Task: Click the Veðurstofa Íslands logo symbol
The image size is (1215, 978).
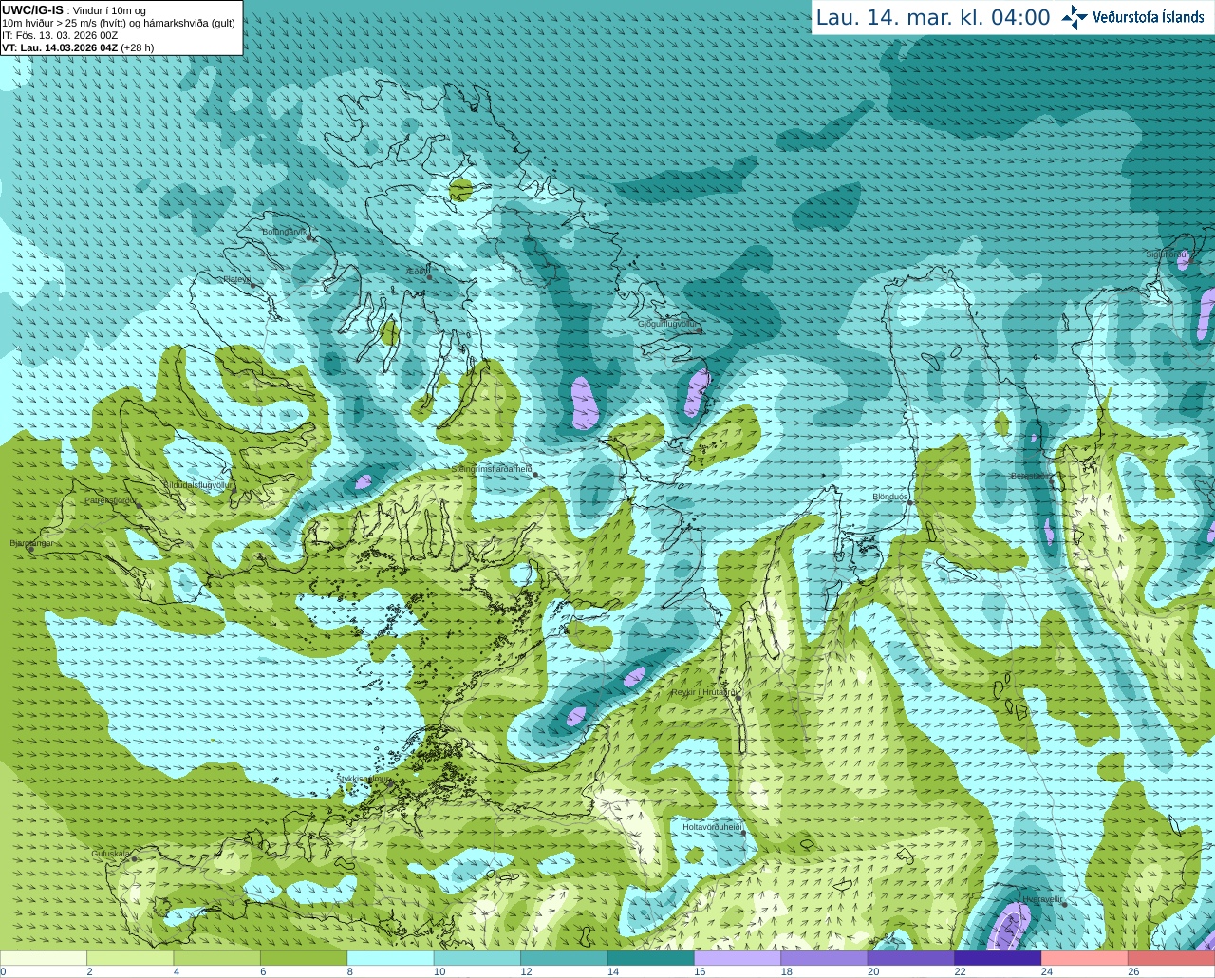Action: coord(1075,17)
